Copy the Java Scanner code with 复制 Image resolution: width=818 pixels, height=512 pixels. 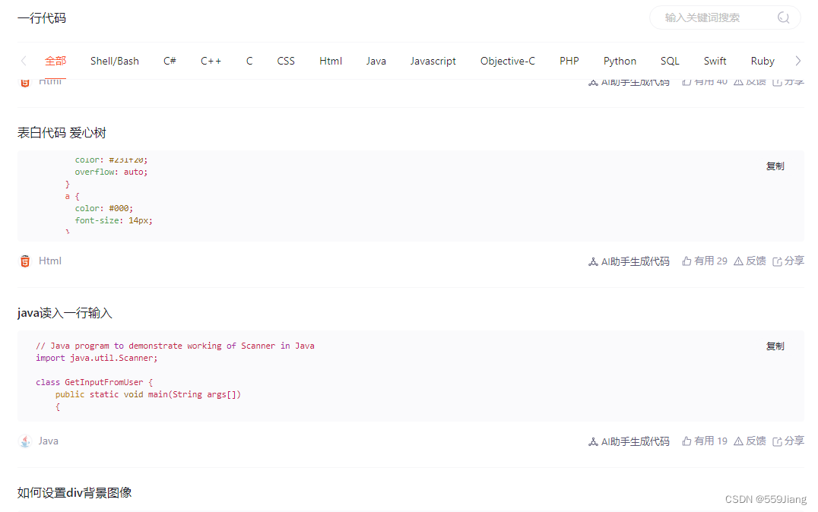pyautogui.click(x=775, y=346)
